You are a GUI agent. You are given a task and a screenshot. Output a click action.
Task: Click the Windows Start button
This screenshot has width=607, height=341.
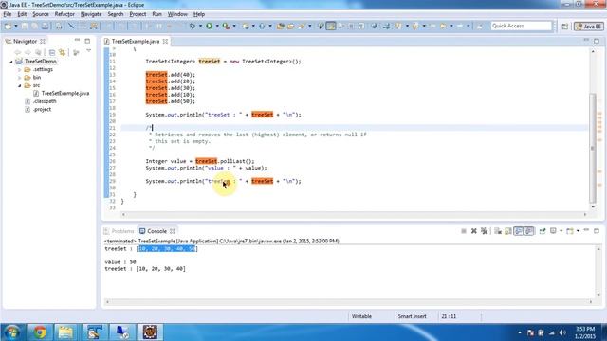[12, 332]
